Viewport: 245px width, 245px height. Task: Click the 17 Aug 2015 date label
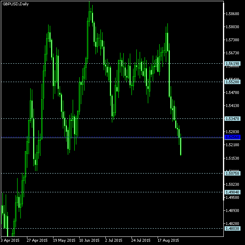(x=168, y=241)
